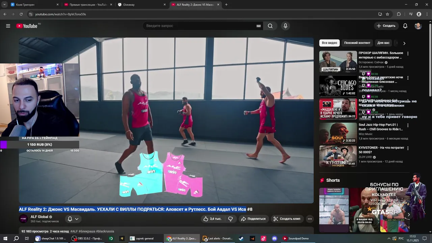The image size is (432, 243).
Task: Open the YouTube hamburger guide menu
Action: click(8, 26)
